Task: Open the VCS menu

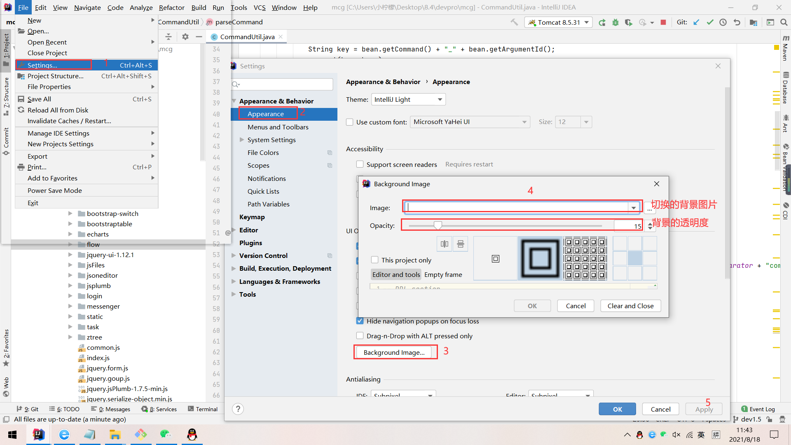Action: click(259, 7)
